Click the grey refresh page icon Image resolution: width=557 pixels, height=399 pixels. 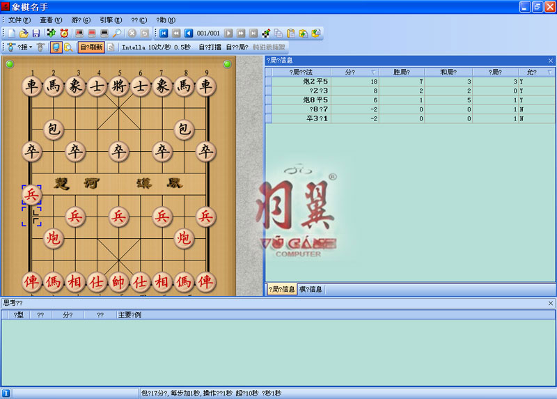111,47
